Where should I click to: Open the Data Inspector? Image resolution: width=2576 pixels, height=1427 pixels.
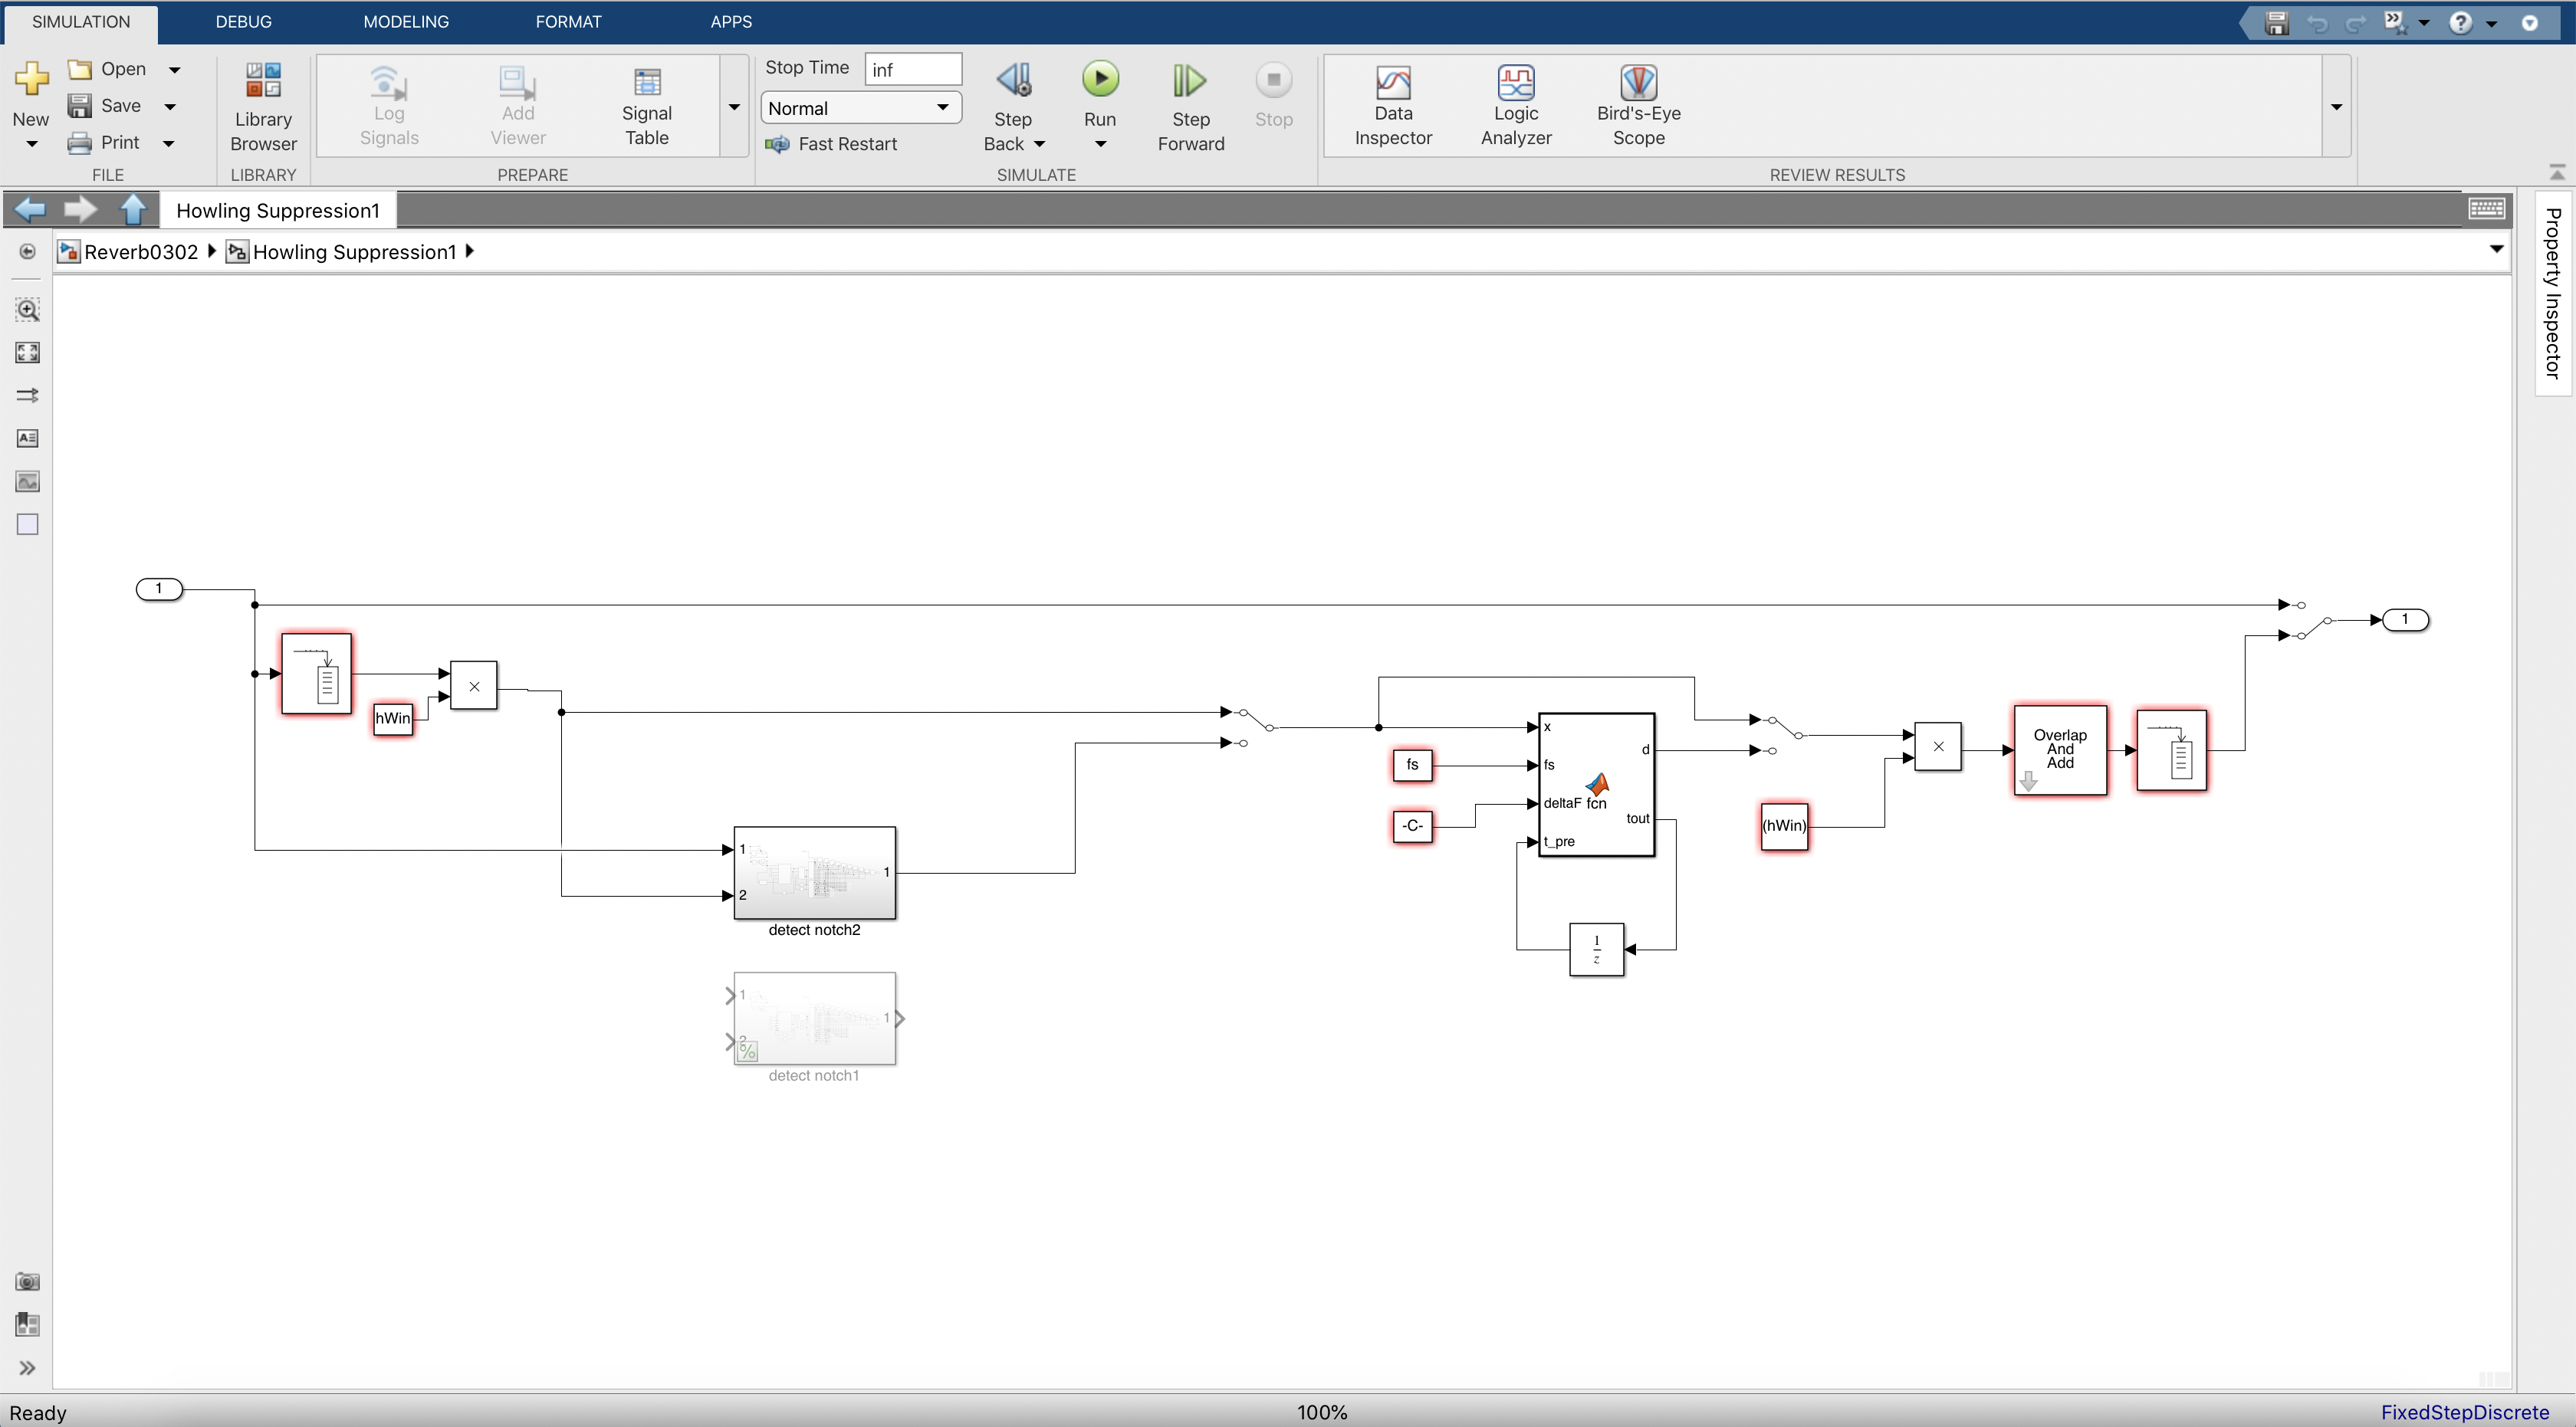1393,106
